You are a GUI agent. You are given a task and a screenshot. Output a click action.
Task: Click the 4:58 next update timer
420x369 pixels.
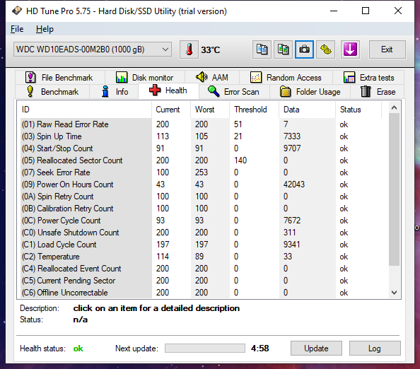pyautogui.click(x=259, y=348)
